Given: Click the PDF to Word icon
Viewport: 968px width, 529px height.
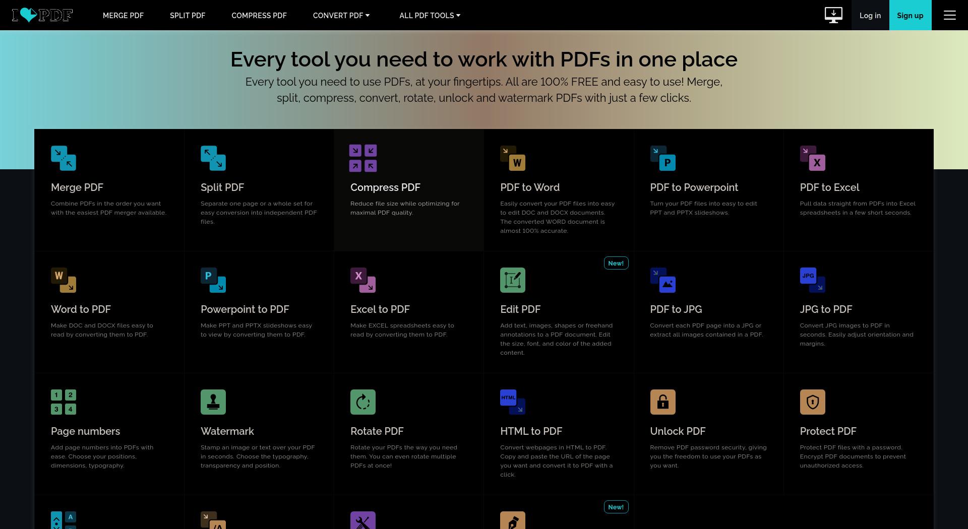Looking at the screenshot, I should (513, 158).
